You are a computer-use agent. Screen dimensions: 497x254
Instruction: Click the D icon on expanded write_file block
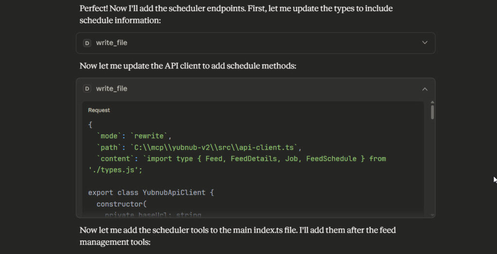coord(87,89)
